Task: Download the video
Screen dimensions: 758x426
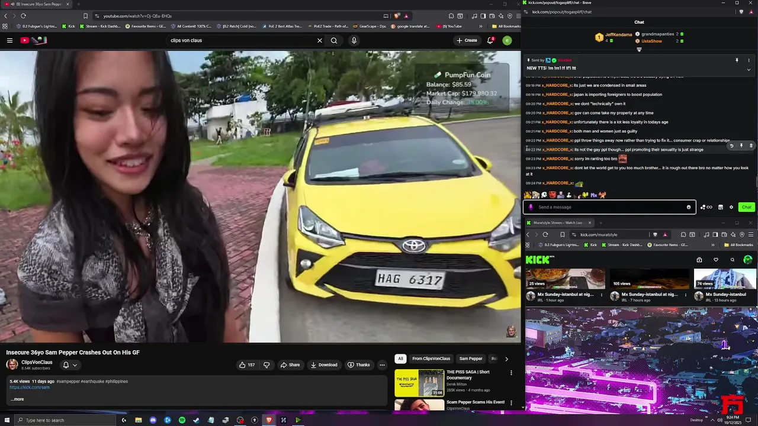Action: coord(324,364)
